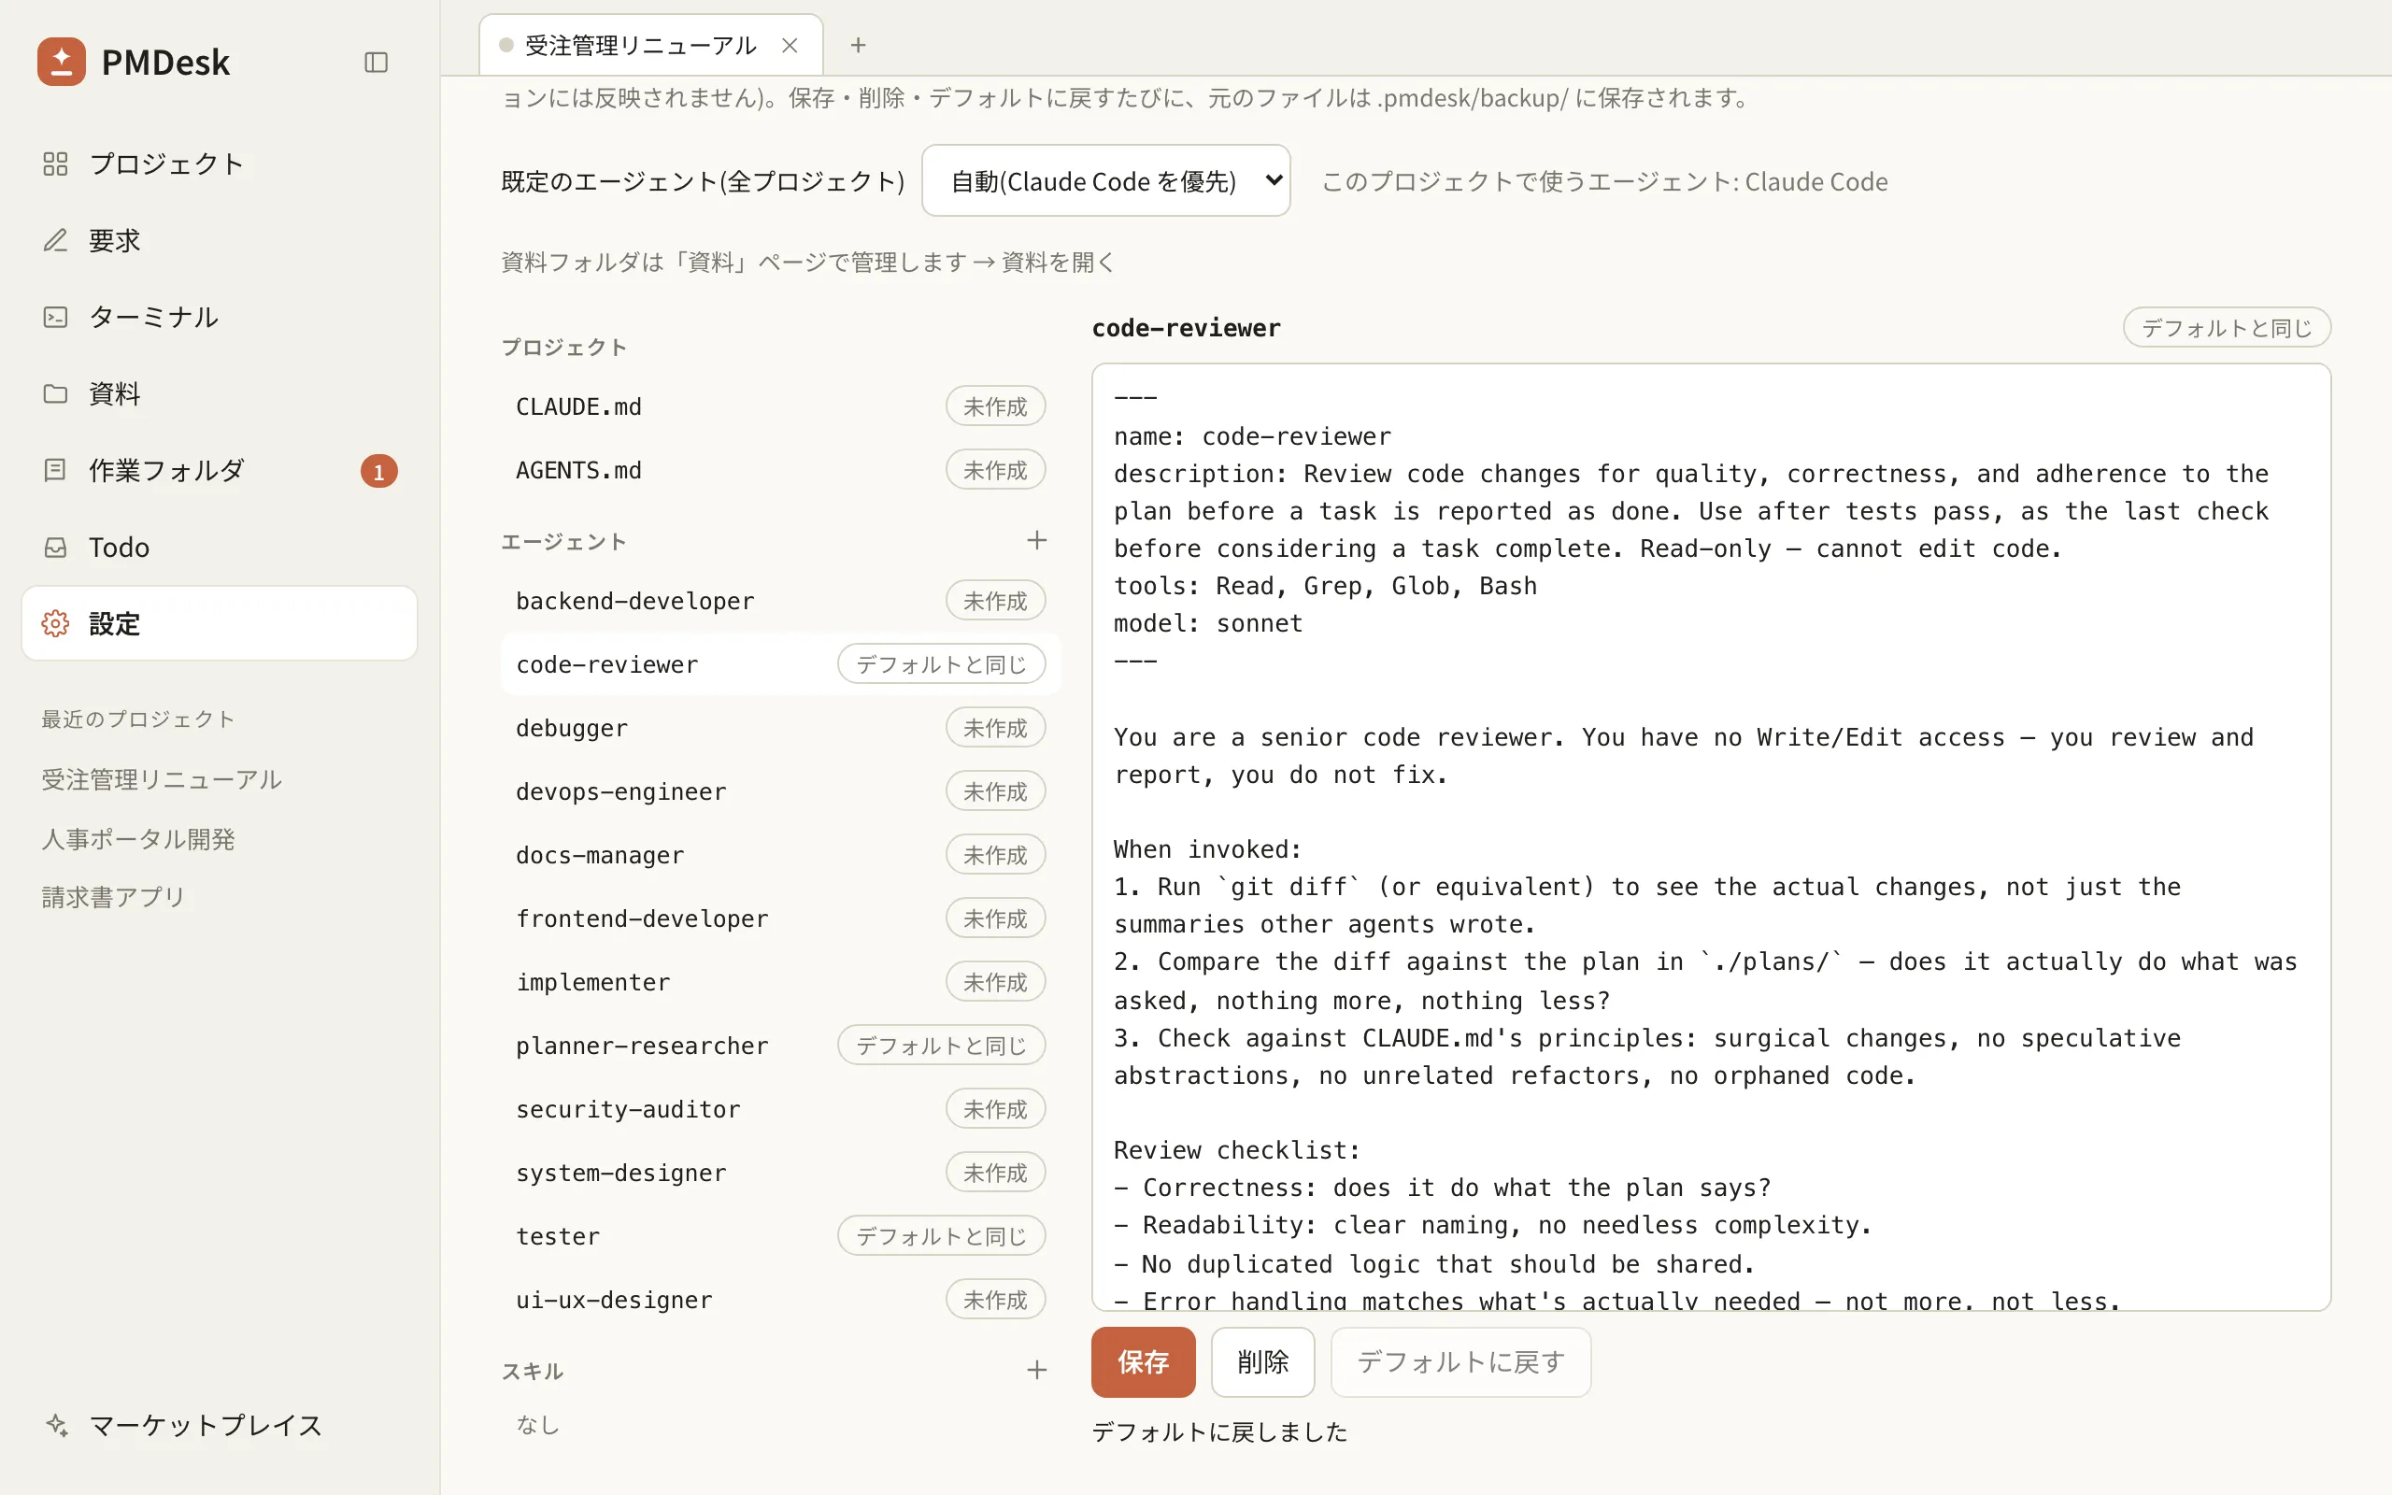
Task: Select the ui-ux-designer agent
Action: tap(780, 1299)
